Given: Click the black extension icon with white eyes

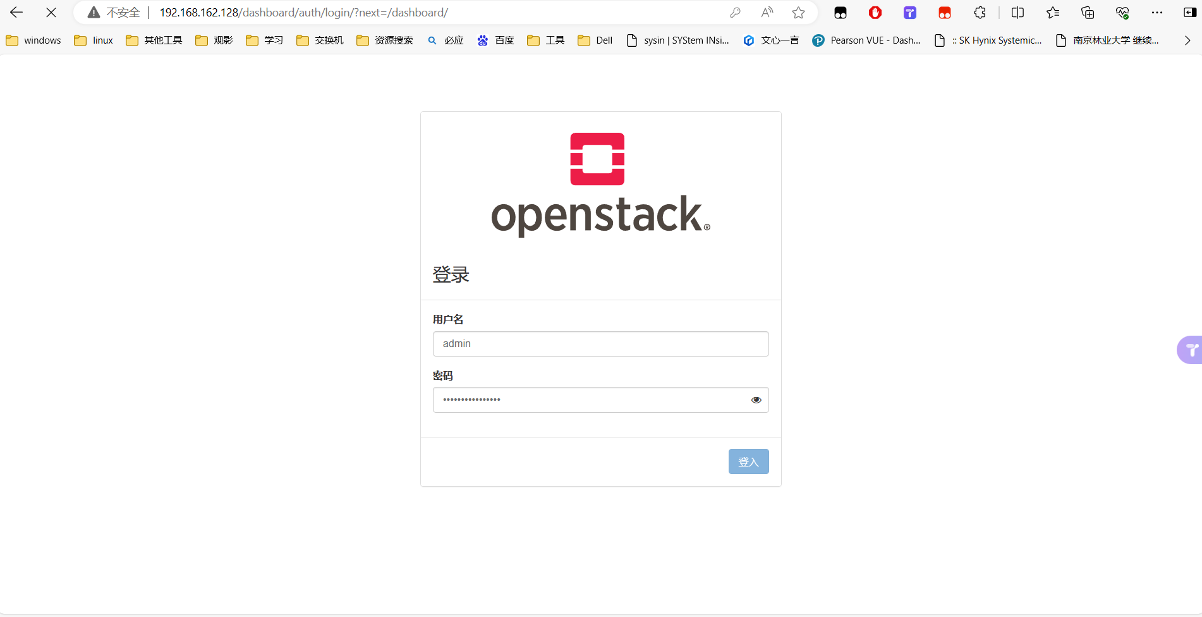Looking at the screenshot, I should point(841,13).
